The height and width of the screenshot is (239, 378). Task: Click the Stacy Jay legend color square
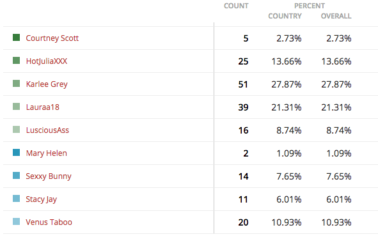(16, 199)
